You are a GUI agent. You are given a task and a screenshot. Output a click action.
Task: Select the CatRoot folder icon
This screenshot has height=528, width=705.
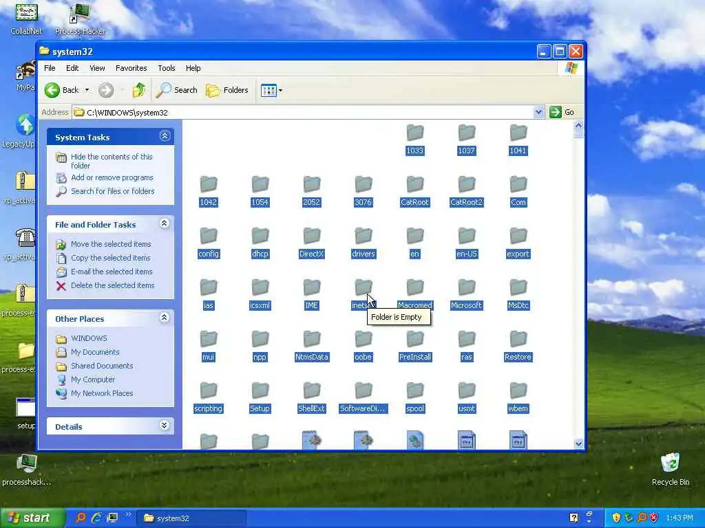(x=415, y=184)
